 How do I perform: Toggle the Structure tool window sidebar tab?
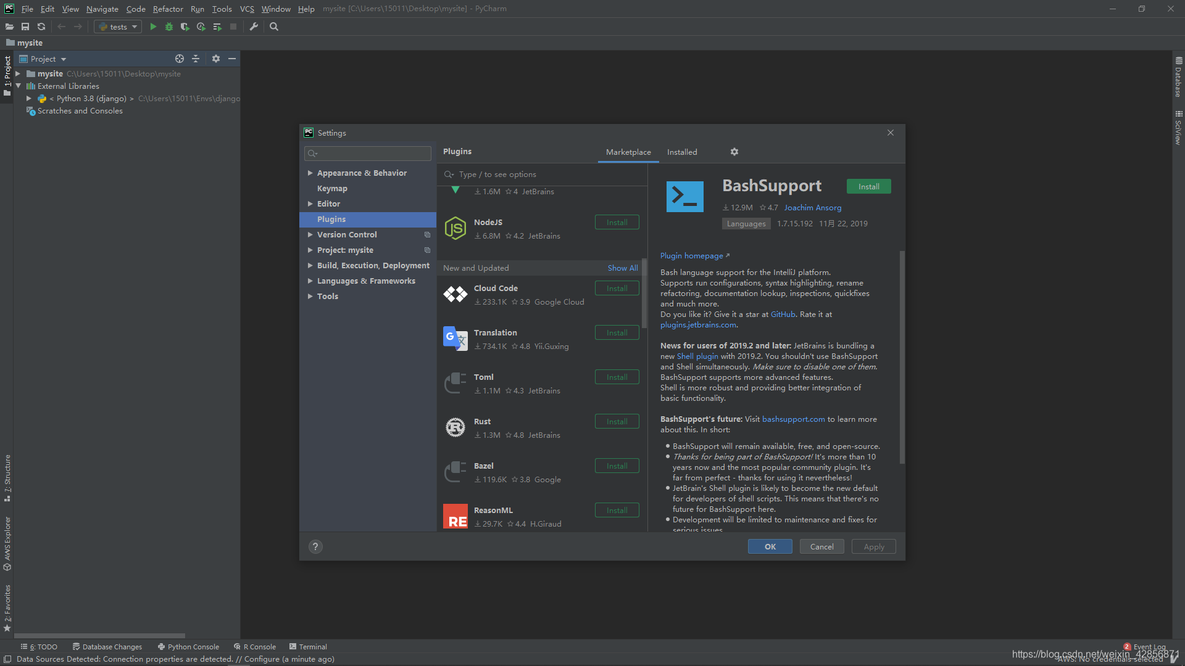7,478
